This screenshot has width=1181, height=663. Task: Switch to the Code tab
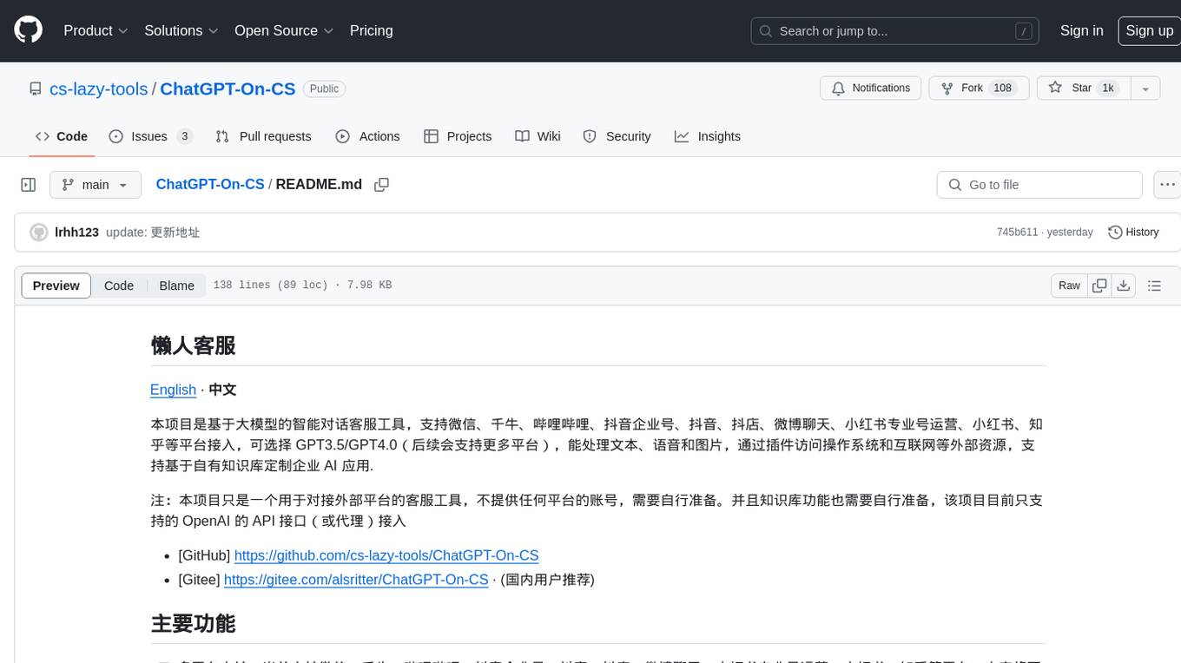62,136
